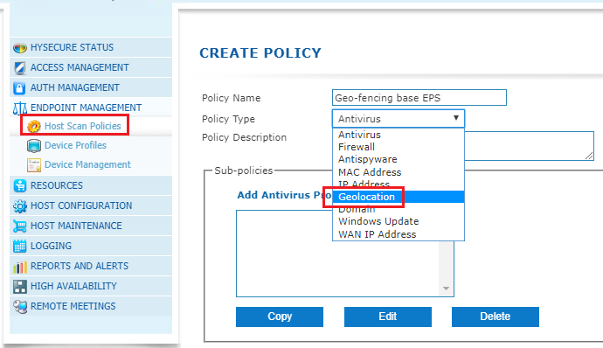The height and width of the screenshot is (348, 603).
Task: Click the Auth Management lock icon
Action: pos(19,87)
